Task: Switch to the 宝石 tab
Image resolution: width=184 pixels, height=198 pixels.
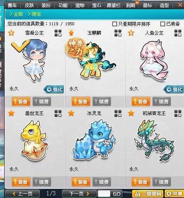Action: coord(96,5)
